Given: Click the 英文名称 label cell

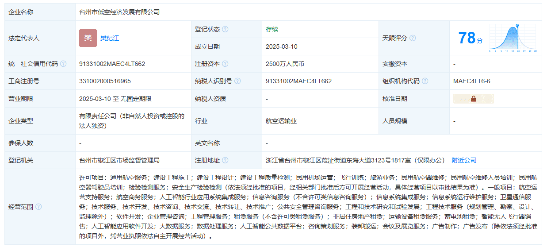Looking at the screenshot, I should [x=227, y=143].
